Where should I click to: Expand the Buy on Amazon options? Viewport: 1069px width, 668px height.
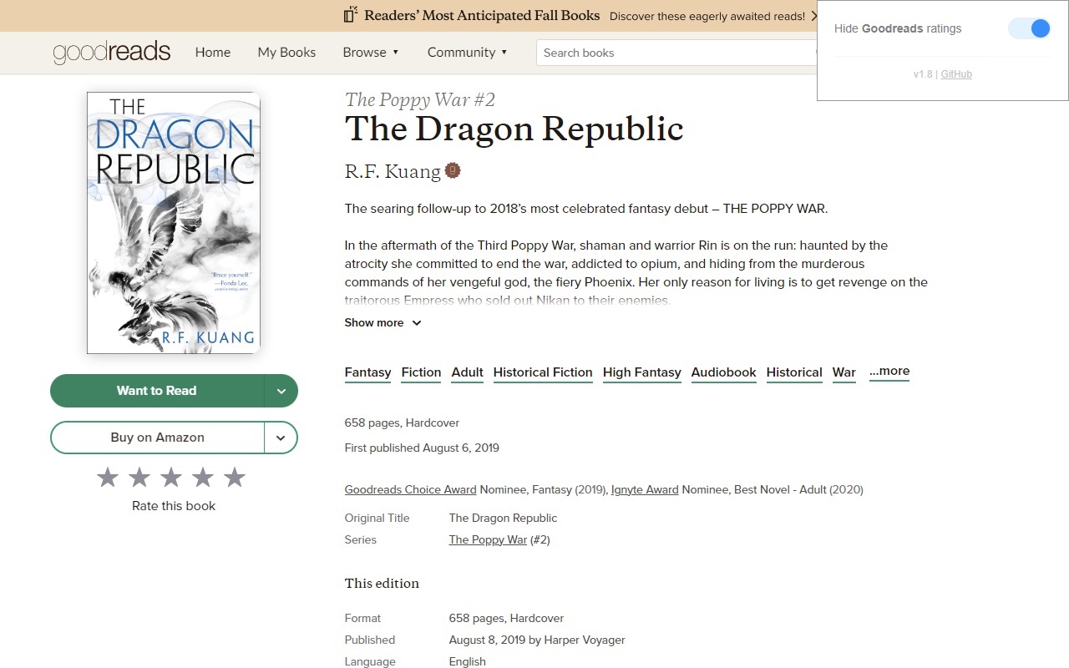tap(281, 437)
